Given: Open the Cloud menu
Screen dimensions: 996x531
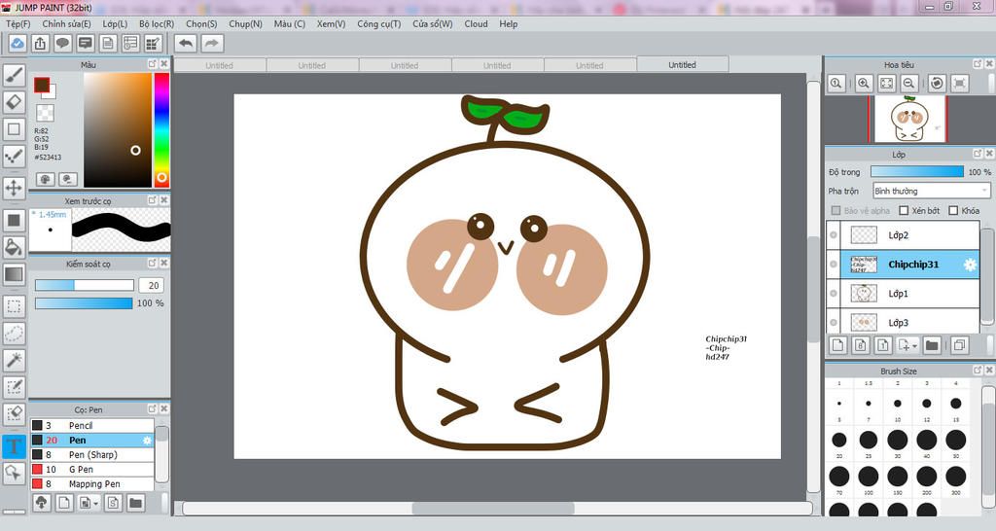Looking at the screenshot, I should (x=476, y=23).
